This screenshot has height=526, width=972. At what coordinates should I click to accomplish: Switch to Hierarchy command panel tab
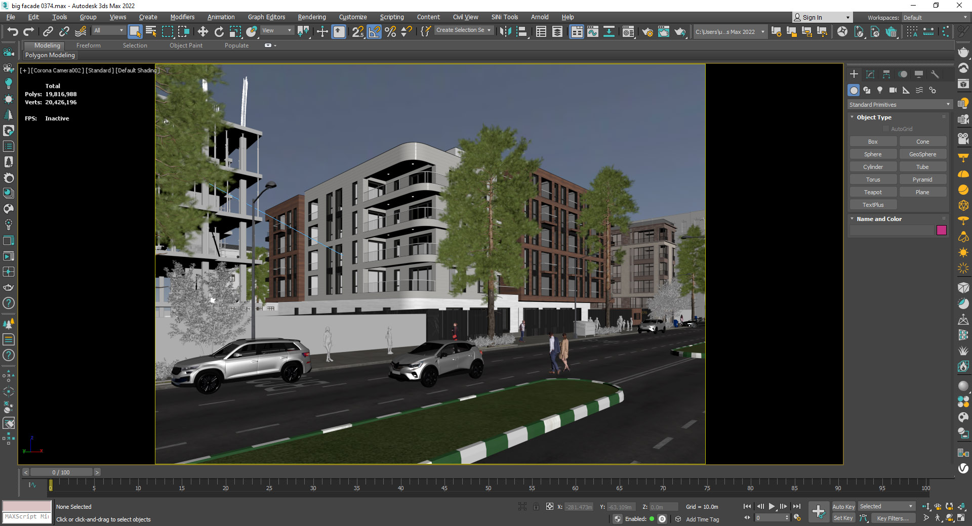click(x=886, y=74)
